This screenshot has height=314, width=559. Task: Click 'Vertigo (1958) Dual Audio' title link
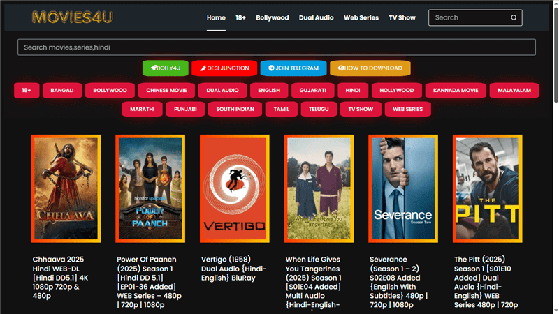point(234,269)
